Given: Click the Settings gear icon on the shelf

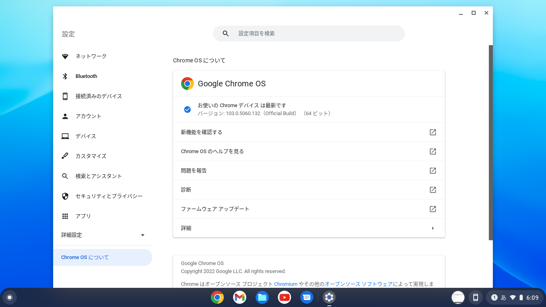Looking at the screenshot, I should pos(329,297).
